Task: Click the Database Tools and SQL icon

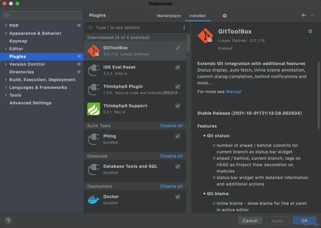Action: coord(94,169)
